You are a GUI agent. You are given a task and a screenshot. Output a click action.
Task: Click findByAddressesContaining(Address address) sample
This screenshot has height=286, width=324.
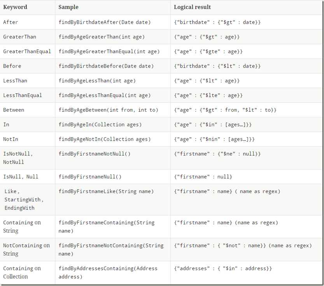click(108, 272)
